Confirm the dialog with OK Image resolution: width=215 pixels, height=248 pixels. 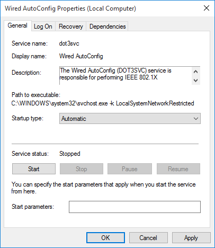click(x=105, y=238)
